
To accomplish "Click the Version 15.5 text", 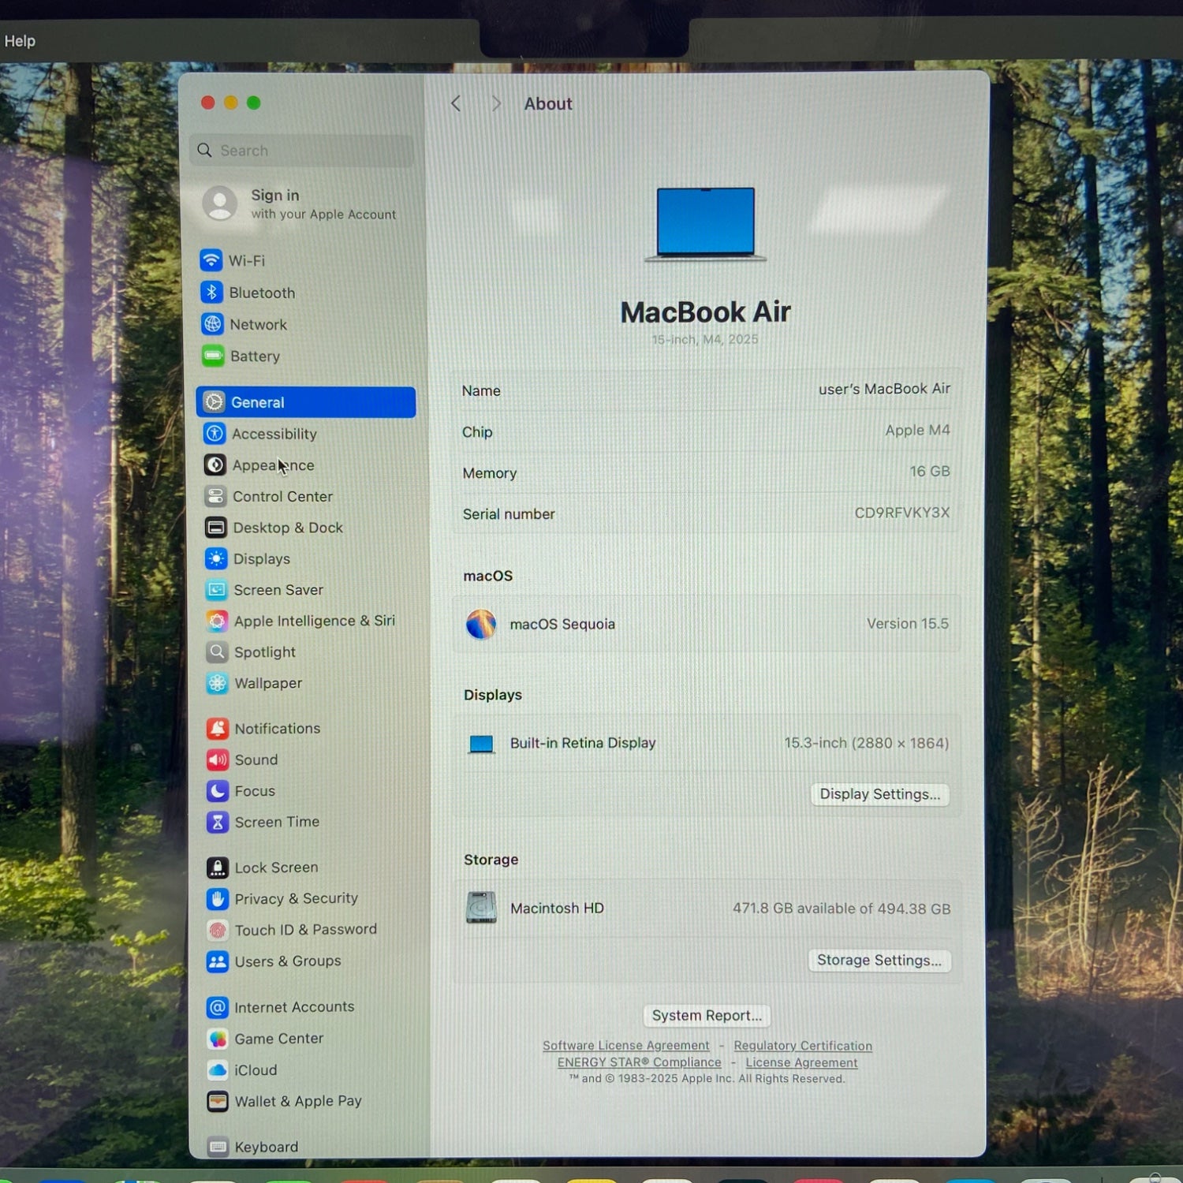I will click(908, 623).
